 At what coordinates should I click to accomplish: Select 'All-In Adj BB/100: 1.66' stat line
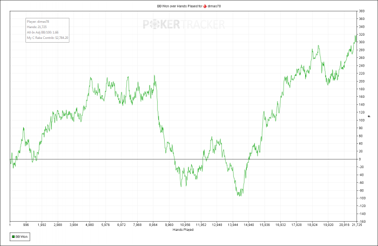point(43,32)
